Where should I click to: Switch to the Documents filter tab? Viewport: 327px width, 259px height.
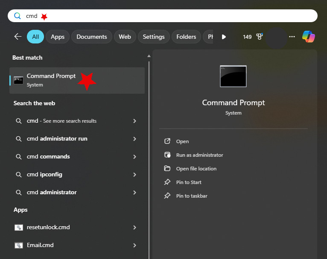(91, 37)
